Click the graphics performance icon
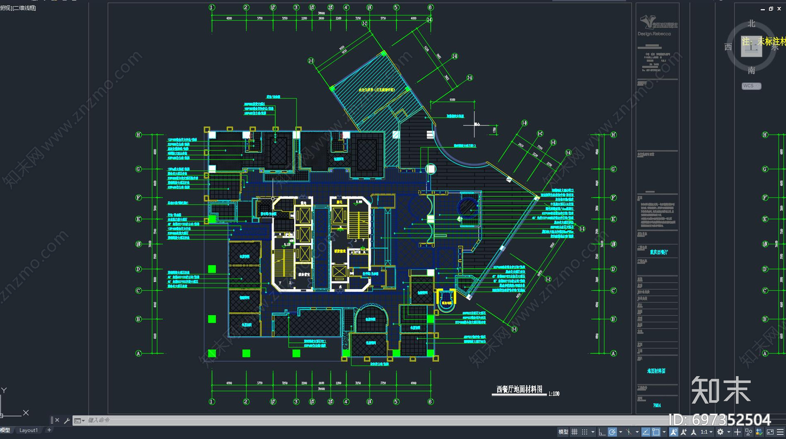Viewport: 786px width, 439px height. tap(759, 432)
